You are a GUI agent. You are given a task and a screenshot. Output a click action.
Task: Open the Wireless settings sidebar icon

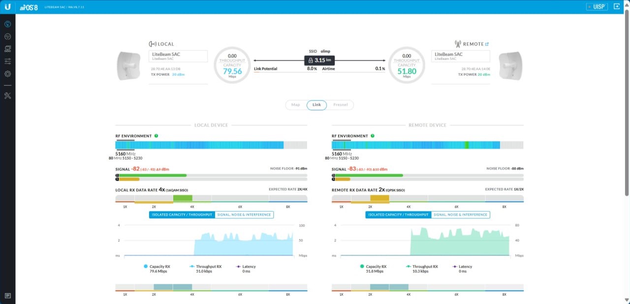pos(7,36)
